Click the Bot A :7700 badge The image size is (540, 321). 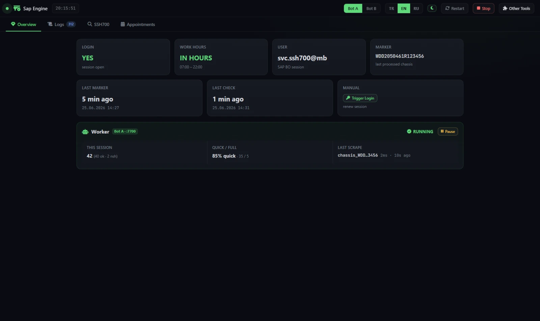(x=125, y=132)
